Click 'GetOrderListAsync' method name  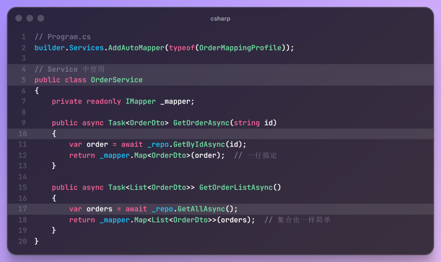(x=236, y=187)
